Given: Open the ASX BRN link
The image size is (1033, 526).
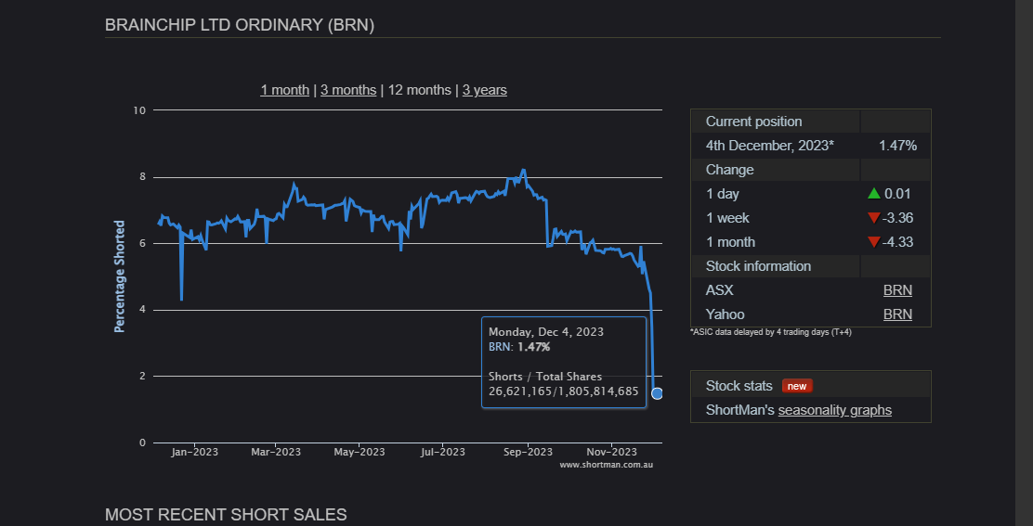Looking at the screenshot, I should pos(897,290).
